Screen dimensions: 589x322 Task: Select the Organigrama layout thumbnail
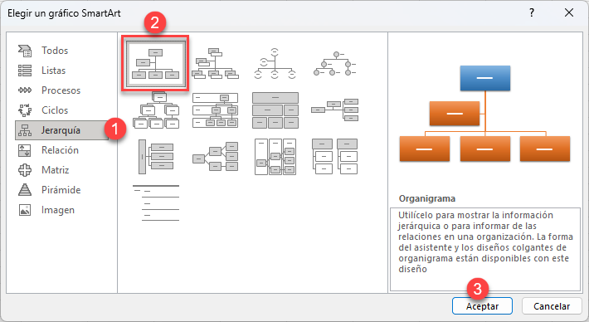(x=155, y=64)
